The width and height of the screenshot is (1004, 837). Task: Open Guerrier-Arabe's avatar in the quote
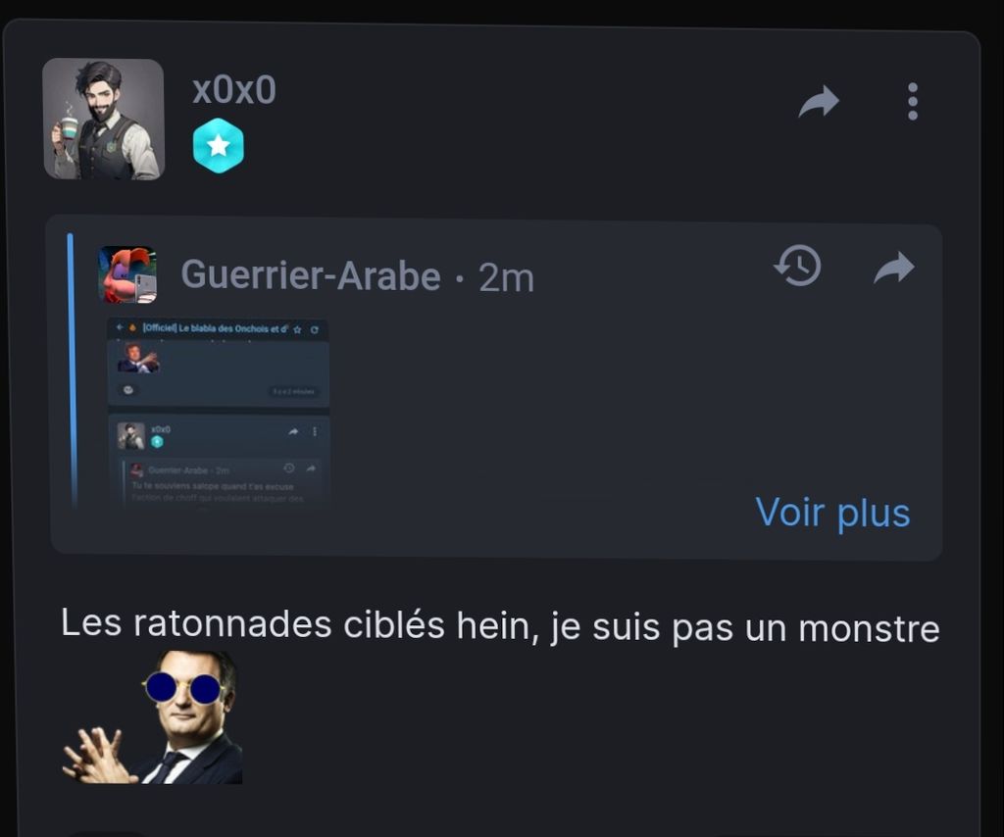(127, 274)
